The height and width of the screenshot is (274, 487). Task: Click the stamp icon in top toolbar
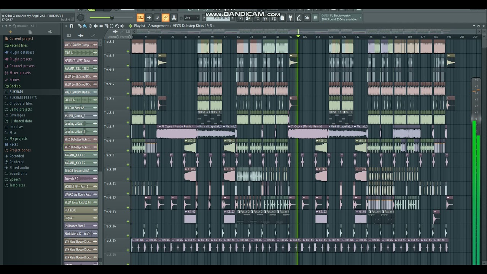(174, 18)
